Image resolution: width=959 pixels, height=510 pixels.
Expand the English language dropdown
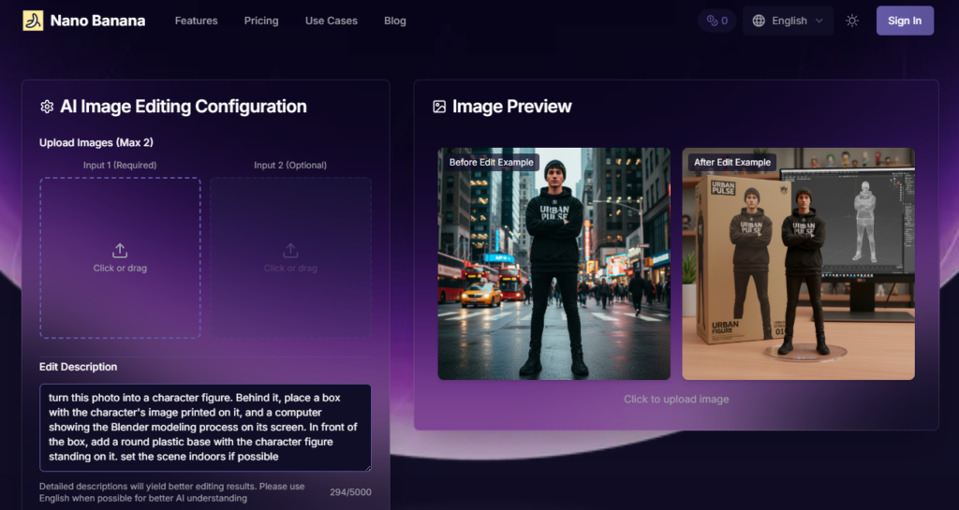[788, 21]
